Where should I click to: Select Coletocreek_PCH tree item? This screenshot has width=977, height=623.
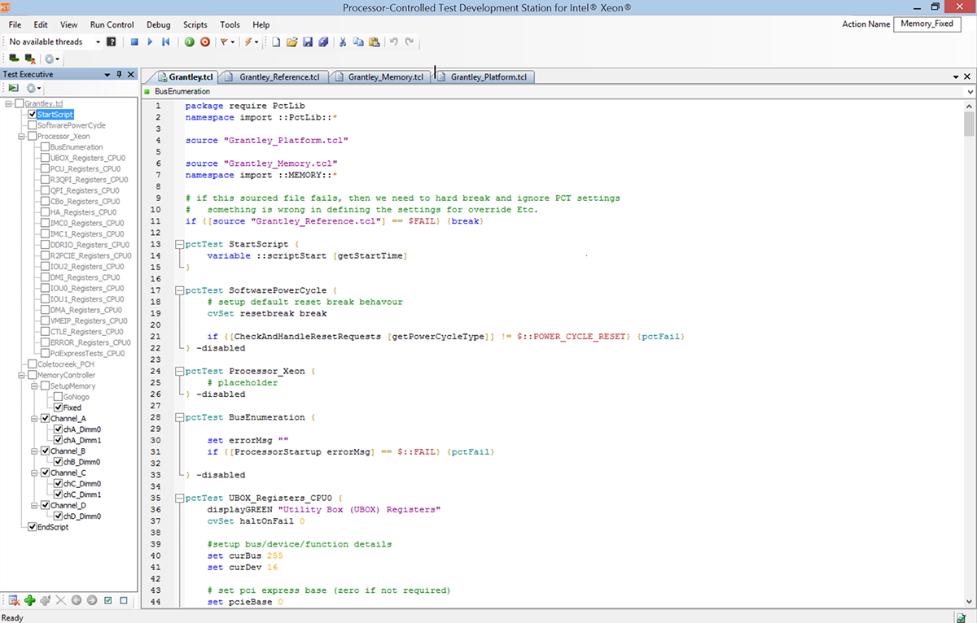click(65, 364)
